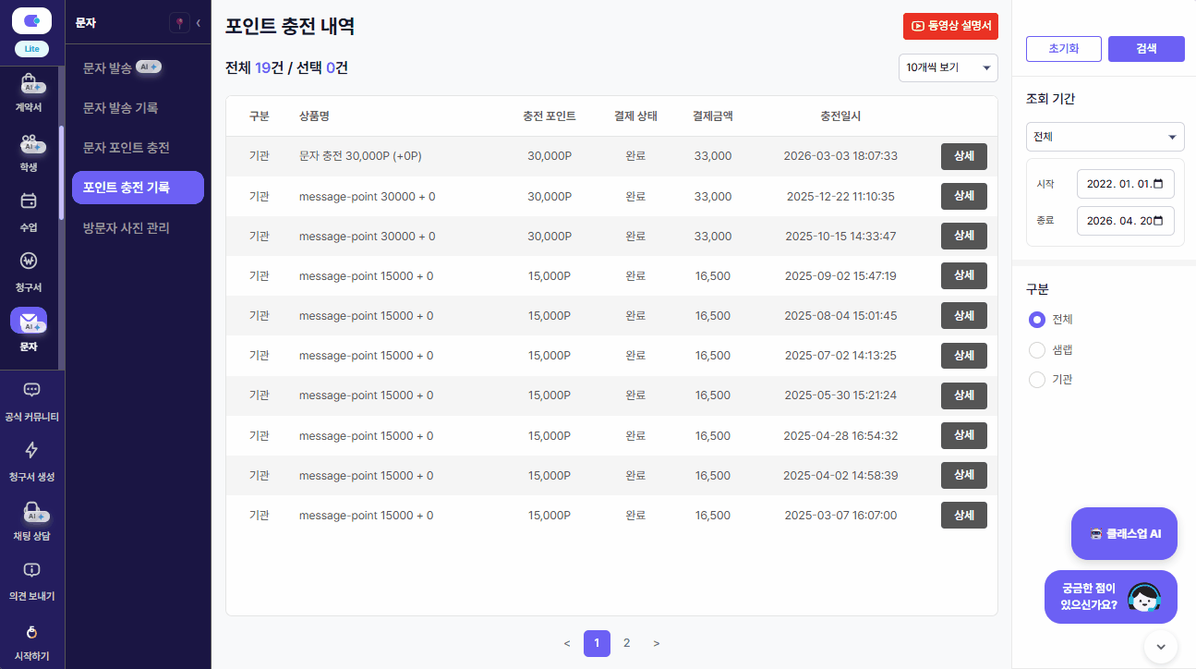Open the 학생 section in sidebar
1196x669 pixels.
[29, 152]
